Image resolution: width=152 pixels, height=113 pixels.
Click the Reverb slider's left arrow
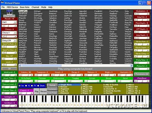(x=3, y=26)
